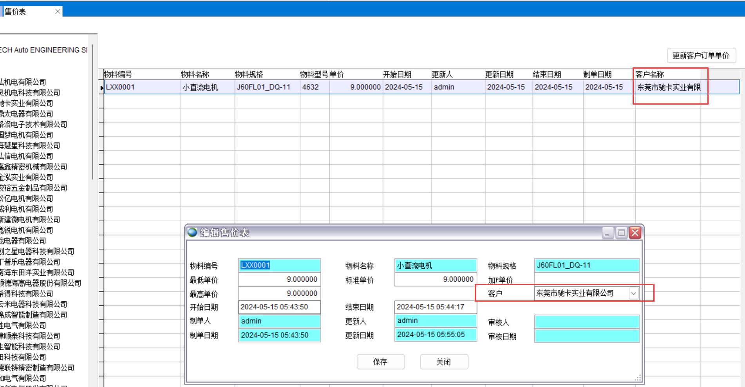Maximize the 编辑售价表 dialog
745x387 pixels.
[x=621, y=233]
